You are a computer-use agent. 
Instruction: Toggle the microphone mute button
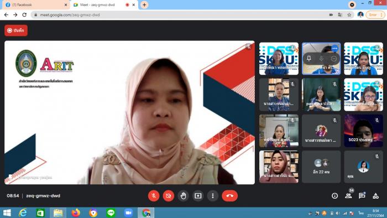coord(154,196)
